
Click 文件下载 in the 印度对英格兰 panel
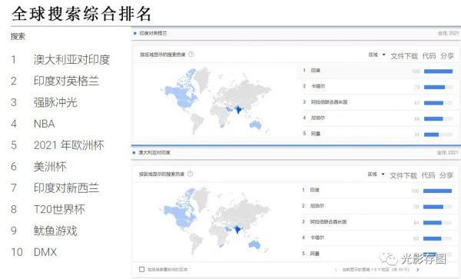pos(404,56)
